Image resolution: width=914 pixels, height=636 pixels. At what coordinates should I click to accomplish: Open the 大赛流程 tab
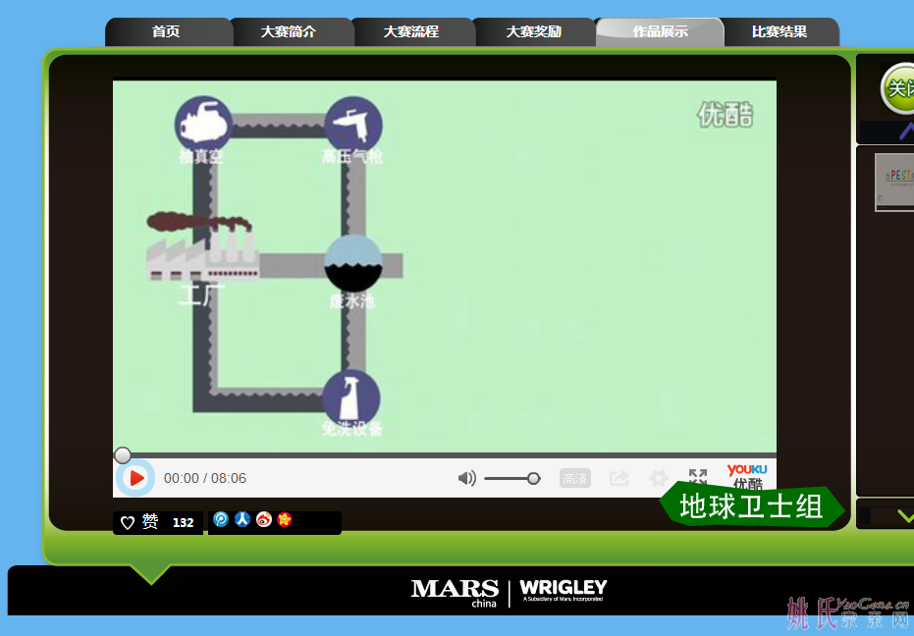[x=411, y=31]
